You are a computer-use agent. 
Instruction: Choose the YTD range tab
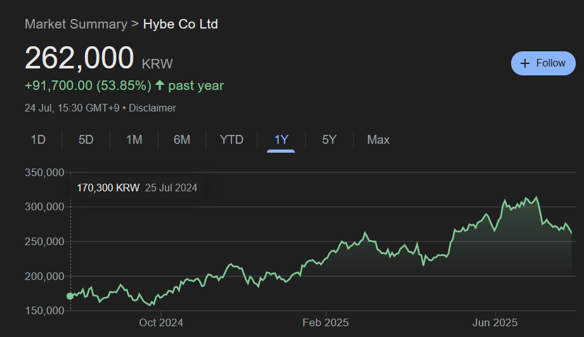(x=231, y=140)
